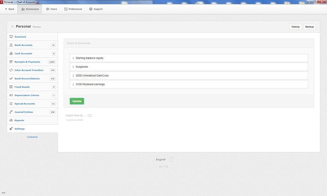Screen dimensions: 327x196
Task: Click the Cash Accounts icon
Action: click(x=11, y=53)
